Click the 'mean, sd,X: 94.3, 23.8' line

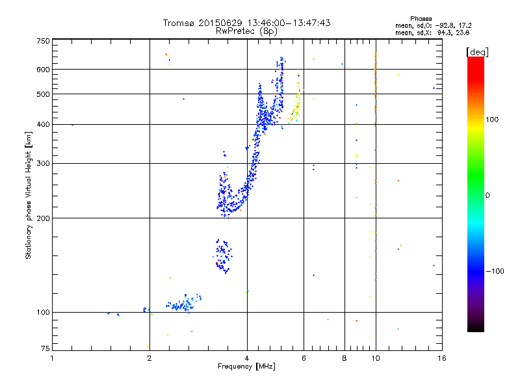coord(432,32)
